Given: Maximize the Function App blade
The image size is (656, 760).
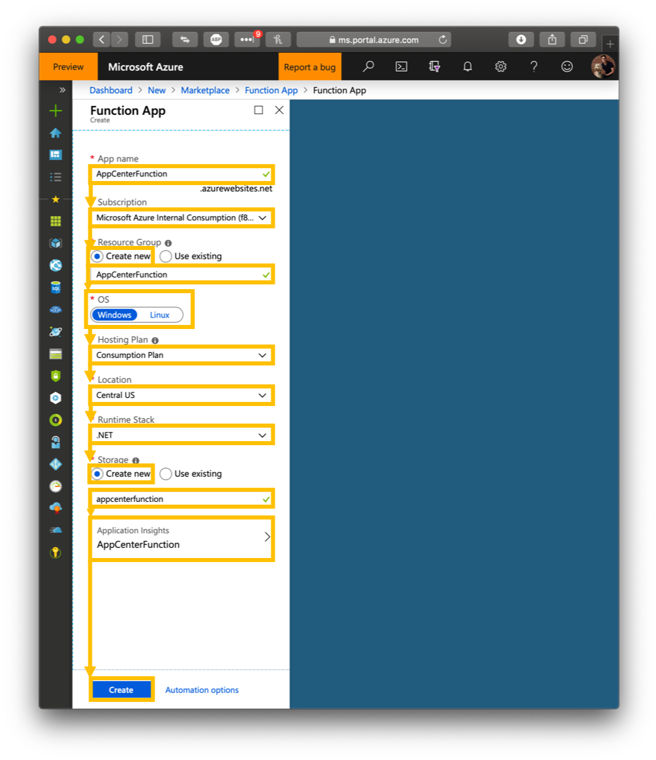Looking at the screenshot, I should (258, 110).
